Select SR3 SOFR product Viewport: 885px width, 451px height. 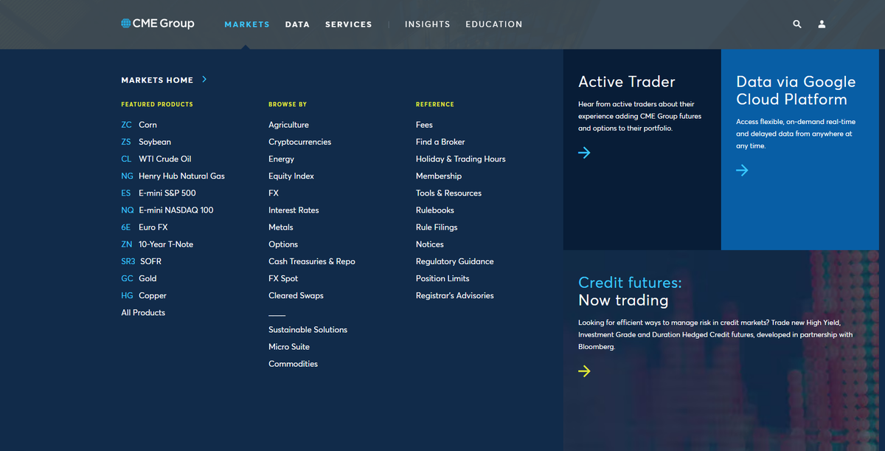142,261
